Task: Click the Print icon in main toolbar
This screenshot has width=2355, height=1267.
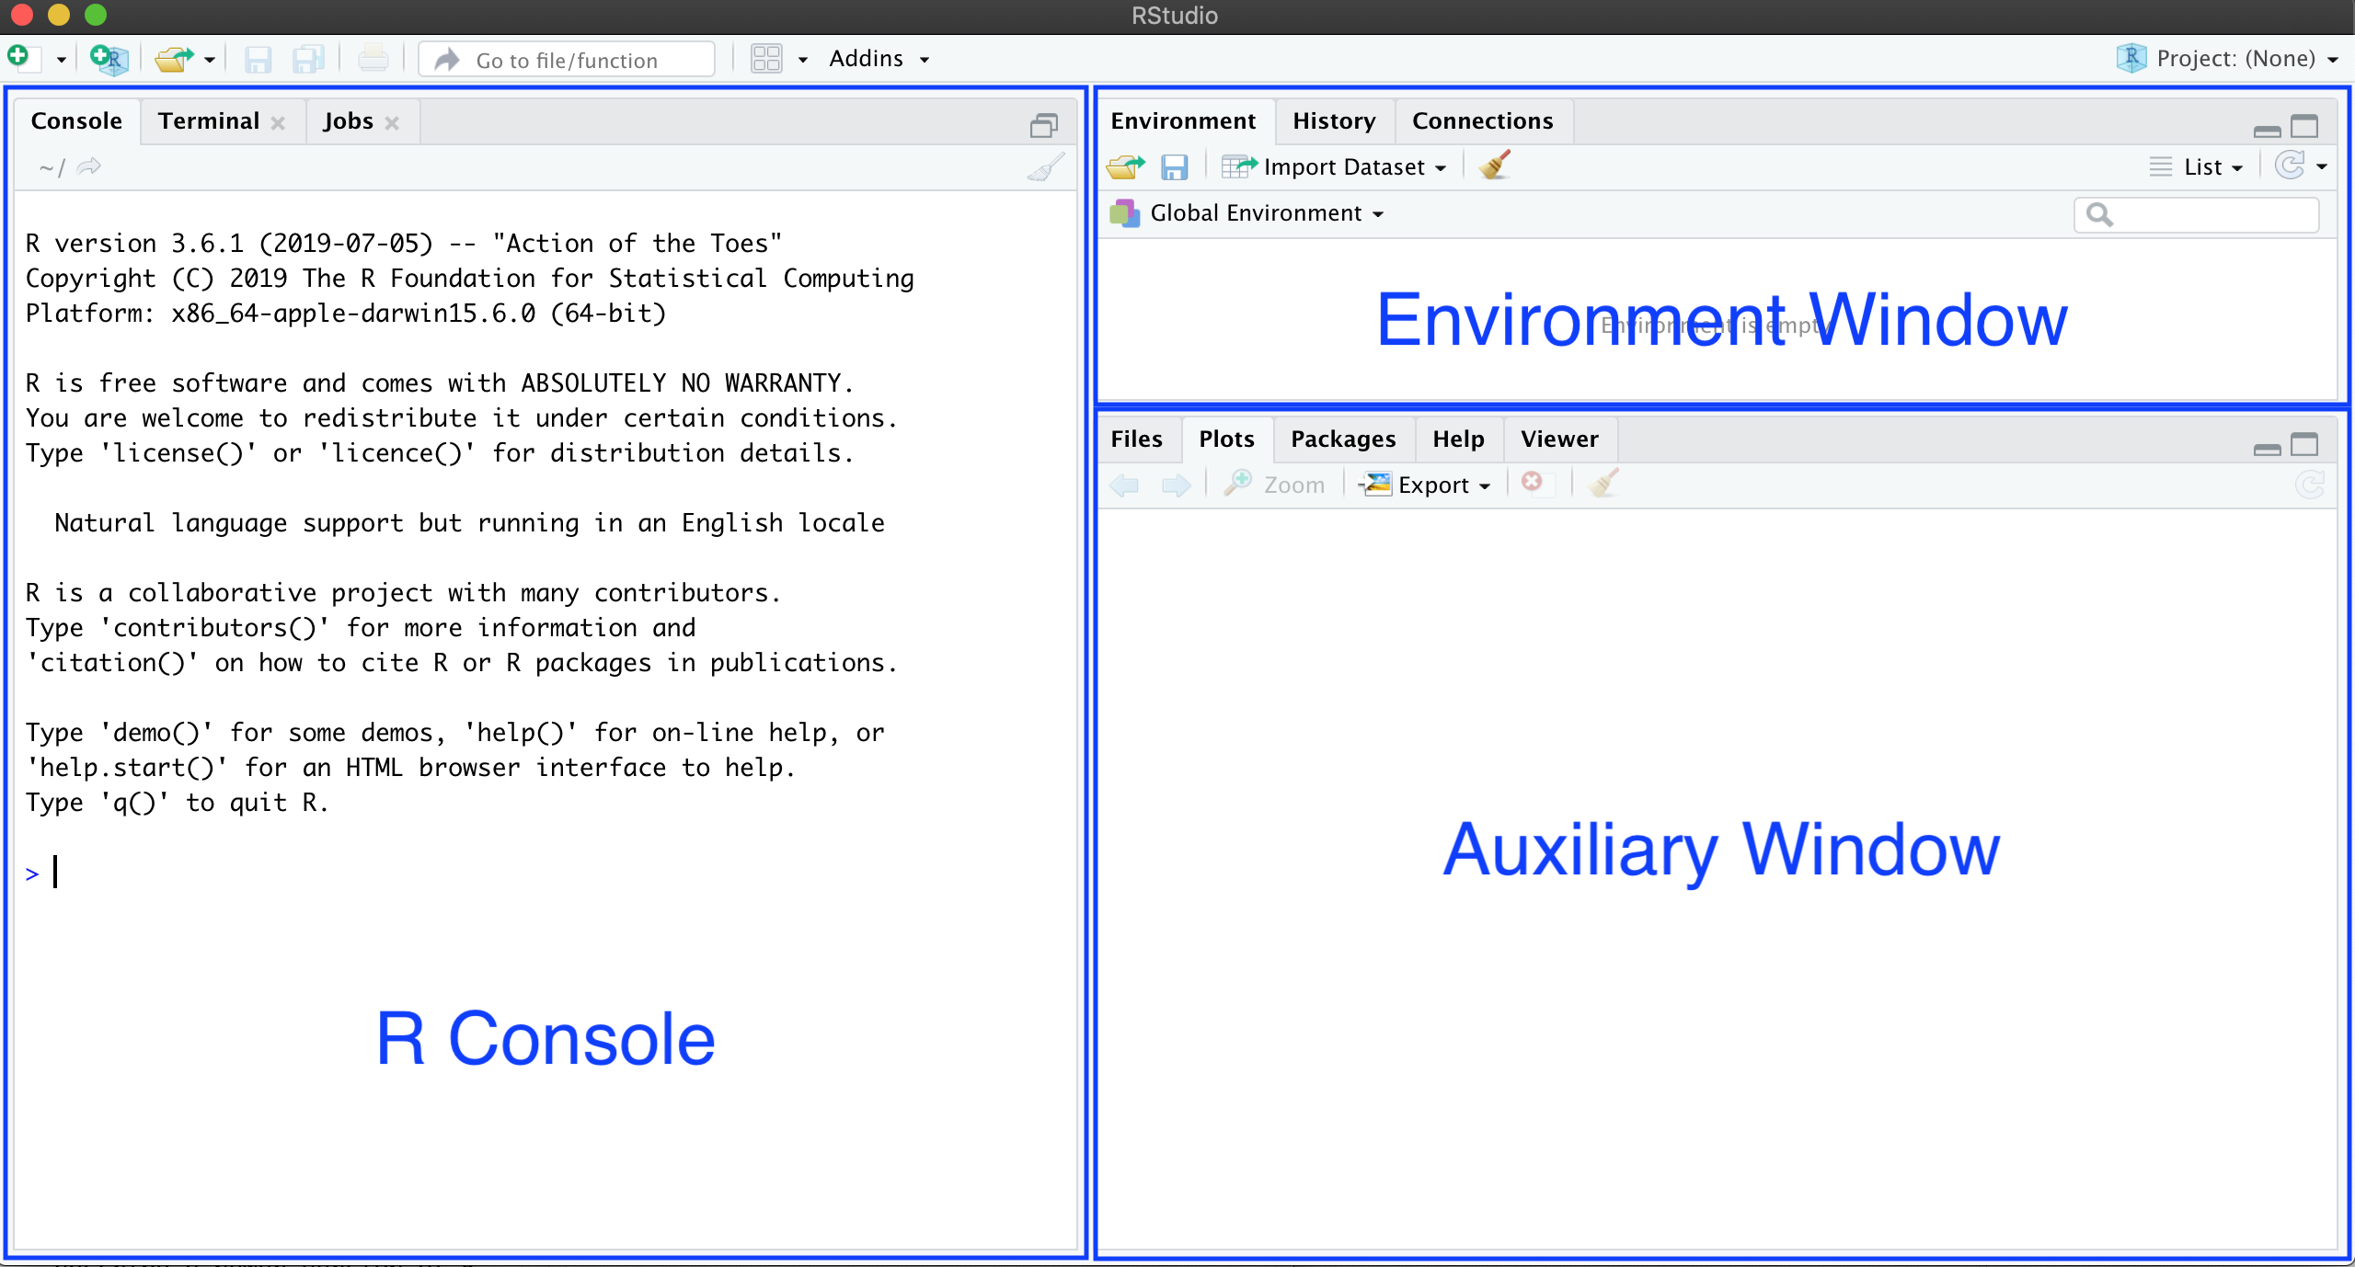Action: (373, 60)
